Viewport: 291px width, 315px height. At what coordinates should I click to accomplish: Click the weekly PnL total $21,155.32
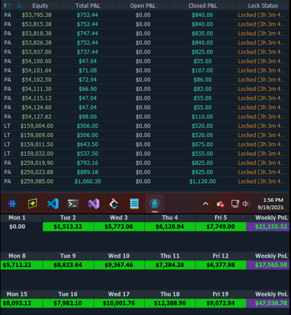(x=268, y=227)
